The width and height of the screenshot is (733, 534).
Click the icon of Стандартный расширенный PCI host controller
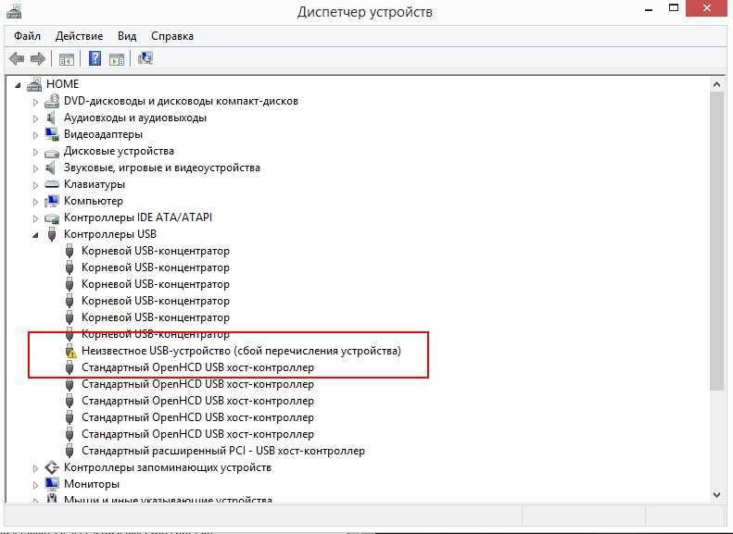(70, 451)
